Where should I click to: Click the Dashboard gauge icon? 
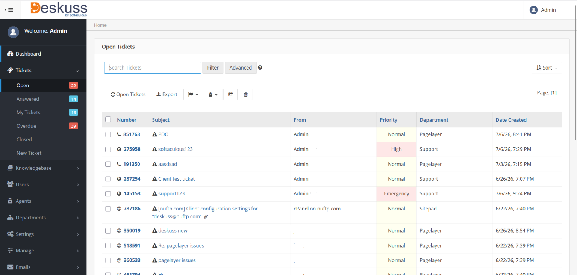coord(10,54)
